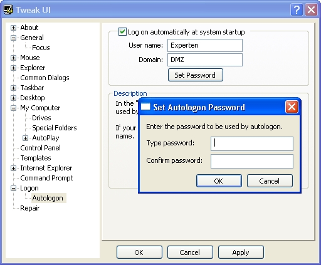Select the About tree item
The width and height of the screenshot is (321, 265).
pyautogui.click(x=29, y=28)
